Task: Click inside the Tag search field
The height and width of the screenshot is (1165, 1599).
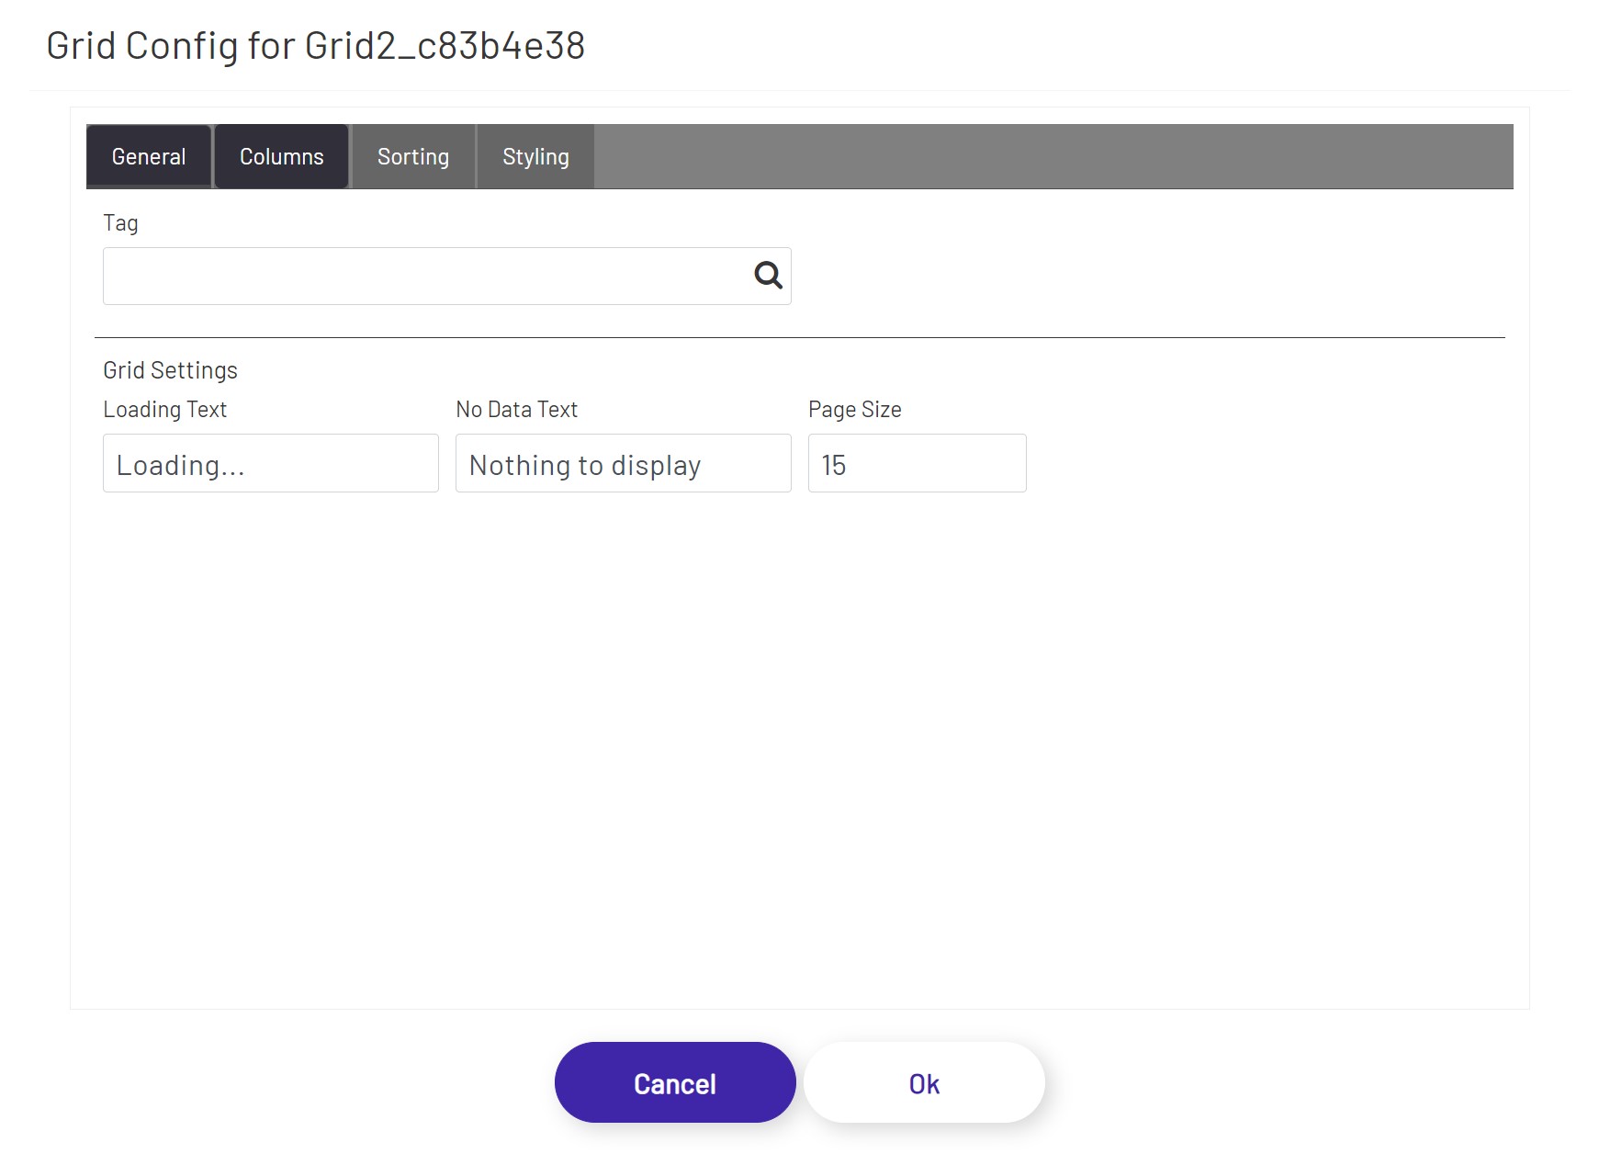Action: coord(413,275)
